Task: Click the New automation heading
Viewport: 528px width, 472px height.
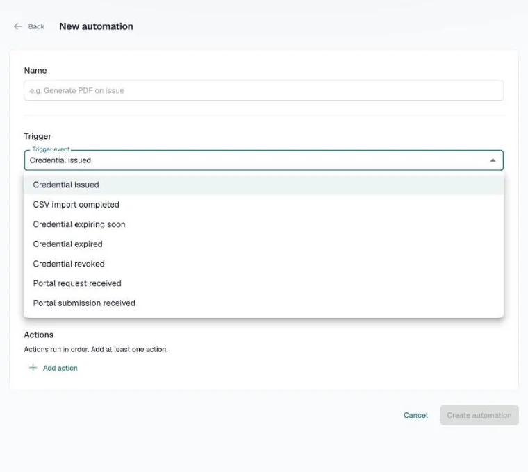Action: 97,26
